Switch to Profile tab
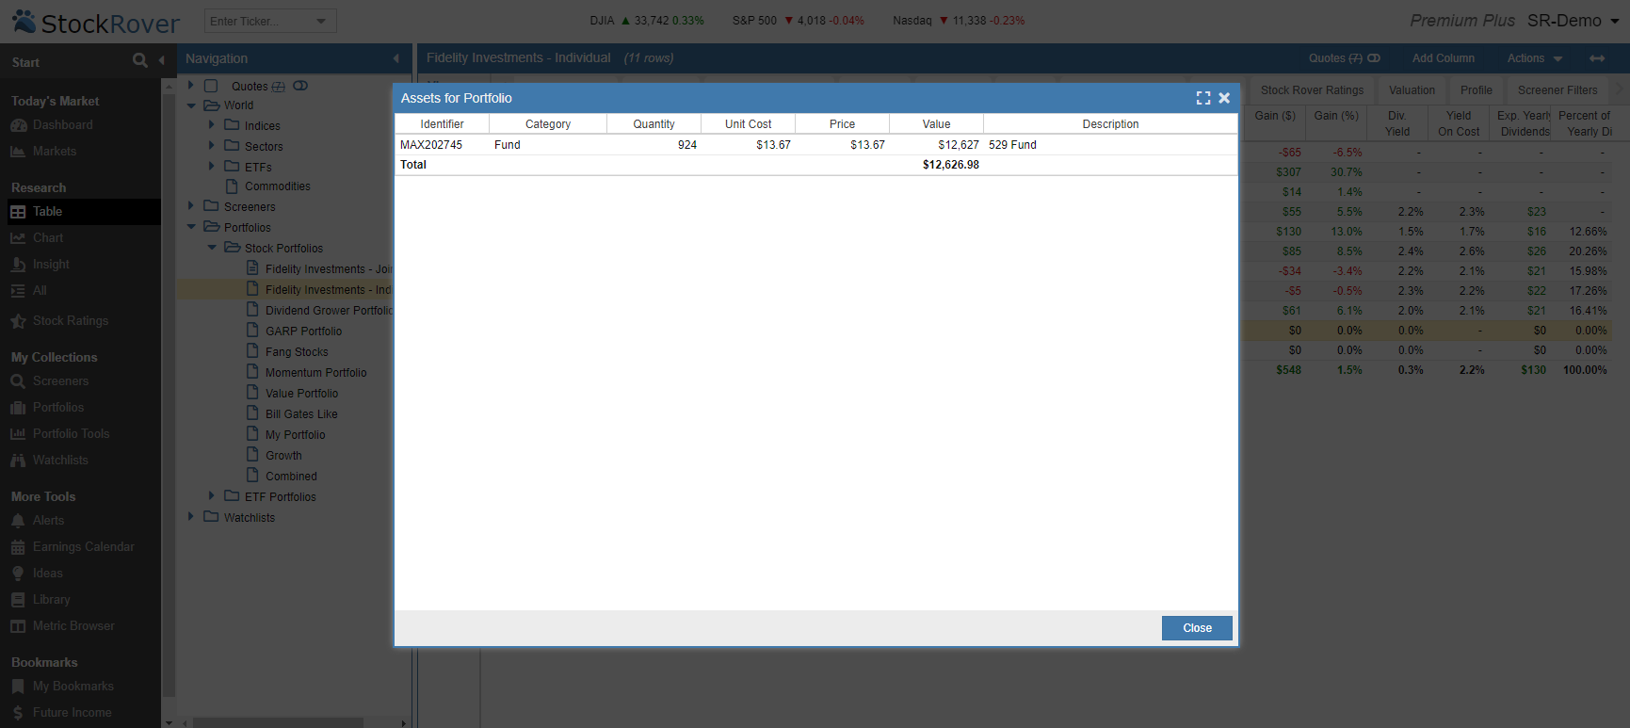Viewport: 1630px width, 728px height. 1476,90
